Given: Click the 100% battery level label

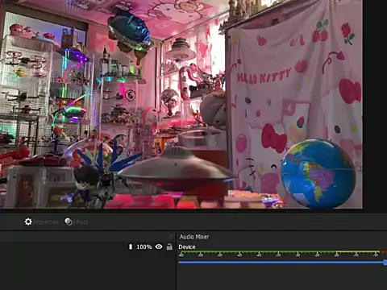Looking at the screenshot, I should 144,246.
